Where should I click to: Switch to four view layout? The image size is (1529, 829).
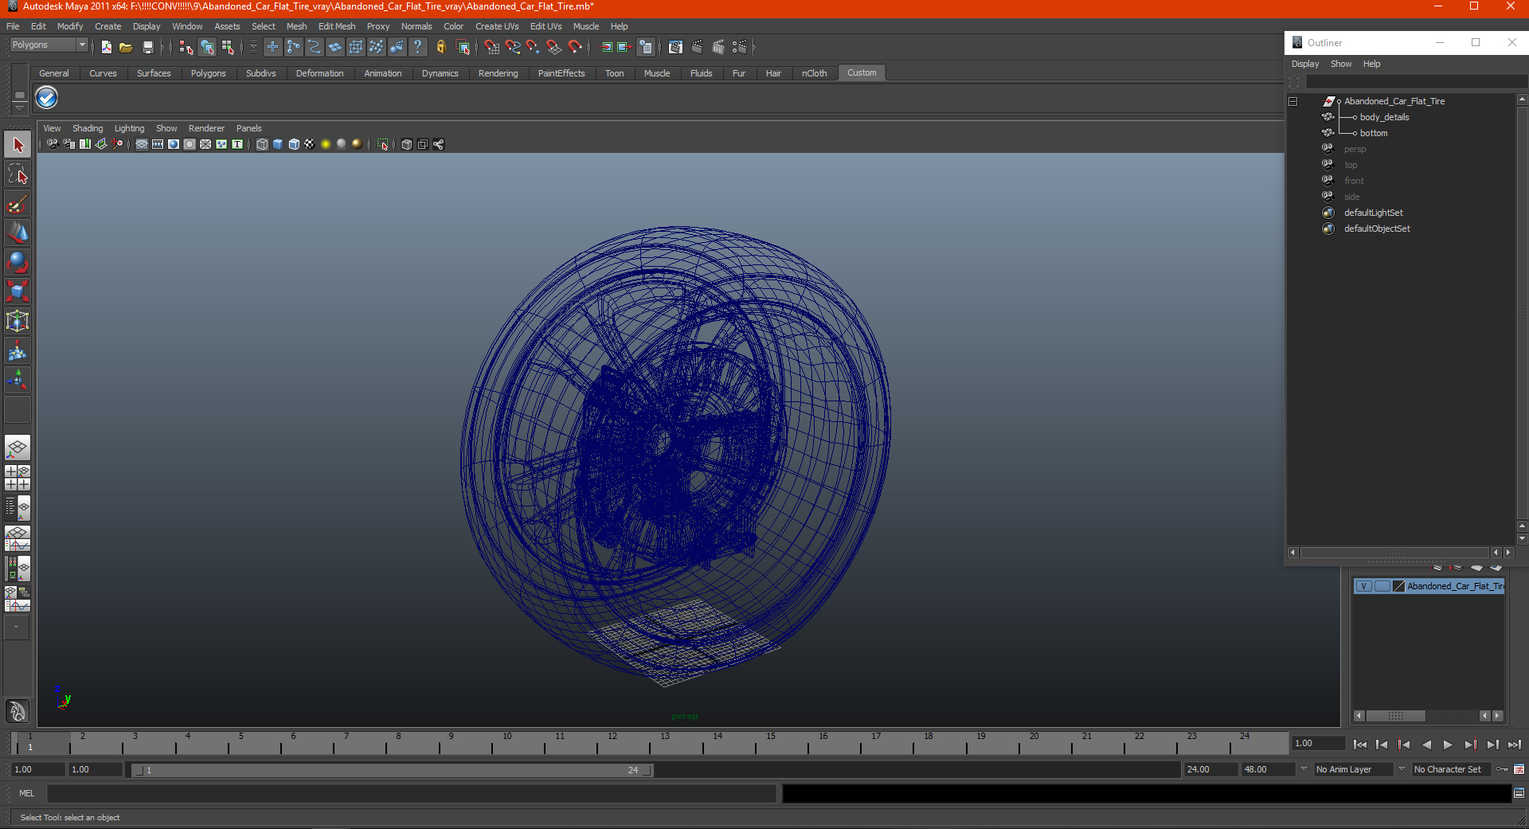tap(18, 478)
